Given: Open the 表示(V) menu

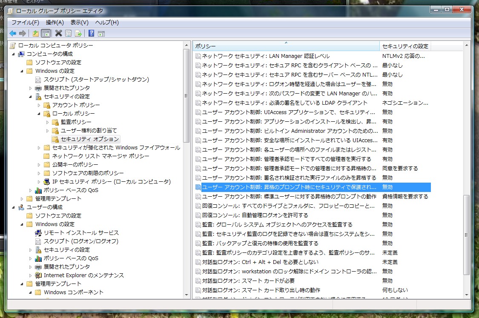Looking at the screenshot, I should click(x=79, y=22).
